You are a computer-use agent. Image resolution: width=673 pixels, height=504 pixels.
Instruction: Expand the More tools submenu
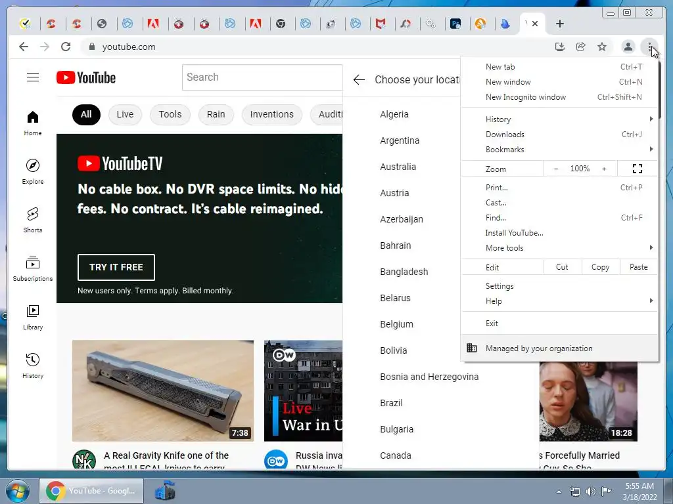[560, 247]
